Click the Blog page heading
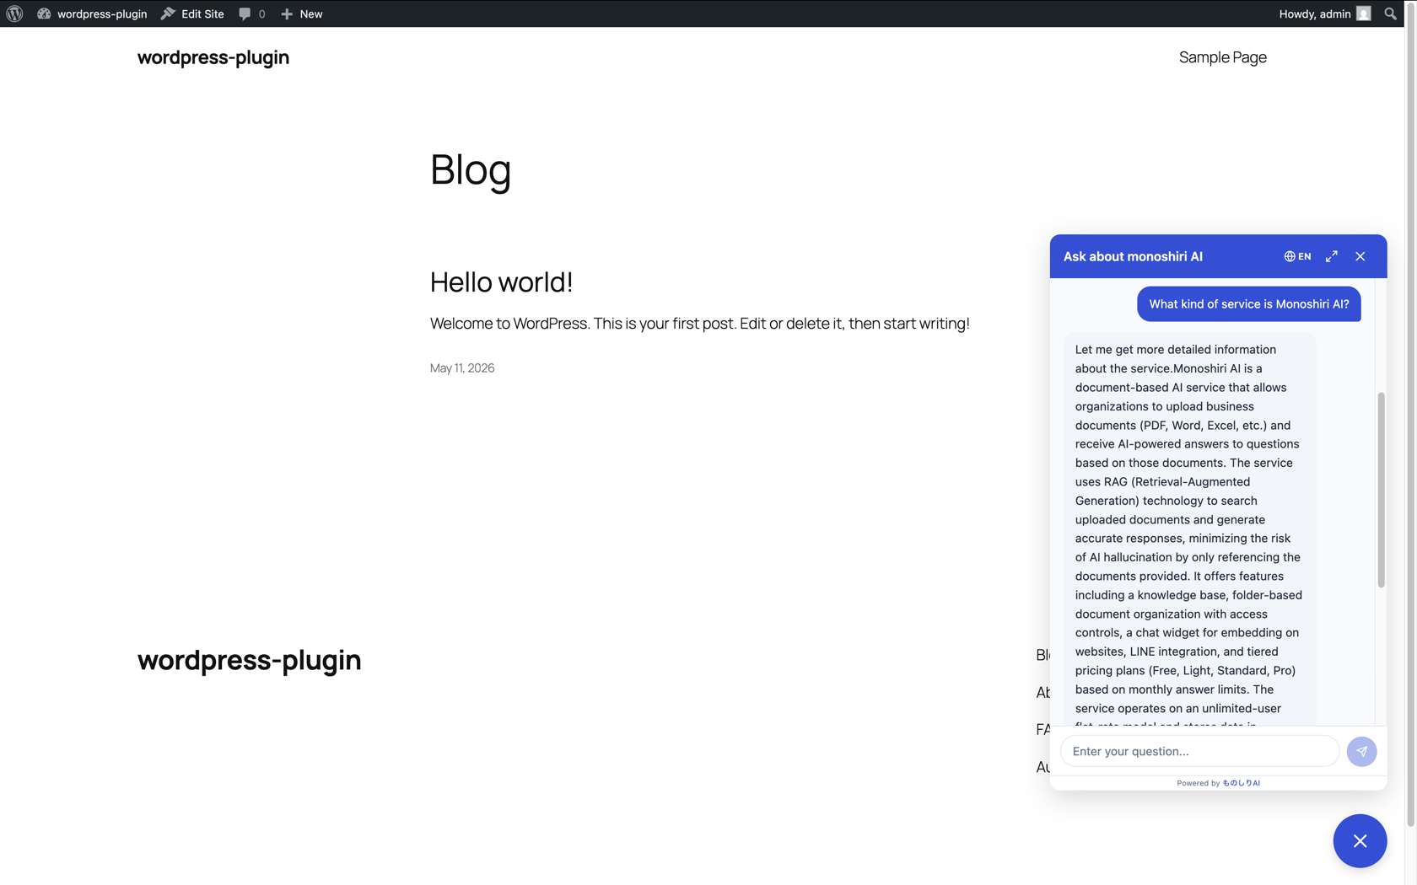Image resolution: width=1417 pixels, height=885 pixels. point(471,169)
